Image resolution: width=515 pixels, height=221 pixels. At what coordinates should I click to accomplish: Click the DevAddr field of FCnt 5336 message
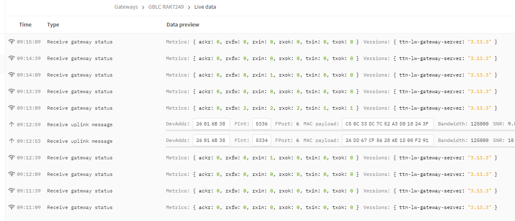click(211, 124)
